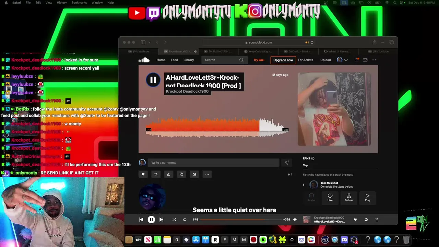439x247 pixels.
Task: Open a new Safari tab with plus
Action: click(383, 42)
